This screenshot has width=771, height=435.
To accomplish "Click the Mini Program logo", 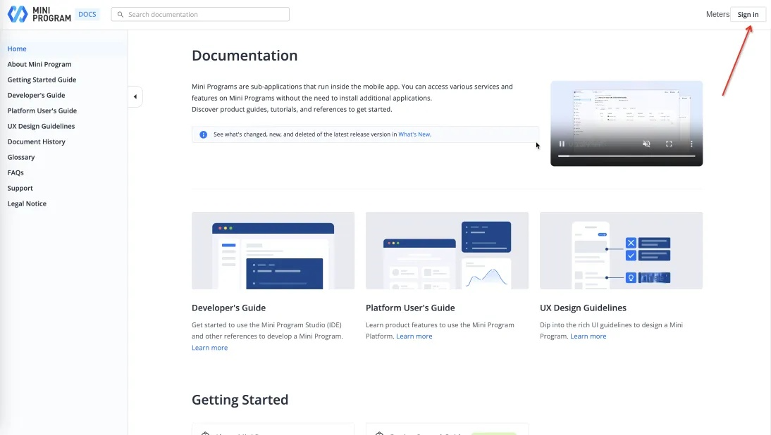I will (39, 14).
